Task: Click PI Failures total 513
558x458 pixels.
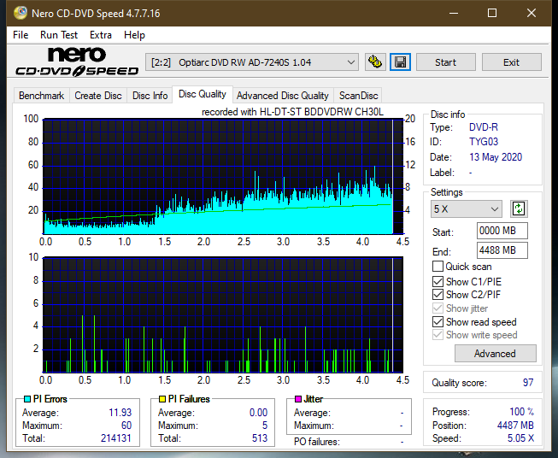Action: pyautogui.click(x=260, y=438)
